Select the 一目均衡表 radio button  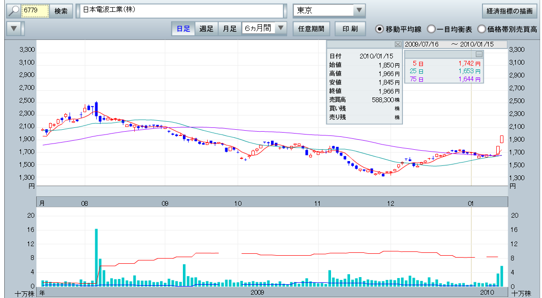[431, 29]
